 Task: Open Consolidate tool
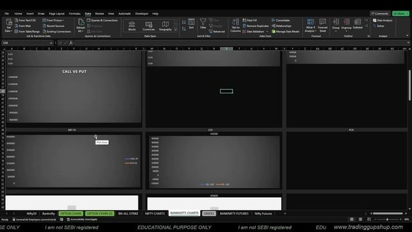coord(281,20)
